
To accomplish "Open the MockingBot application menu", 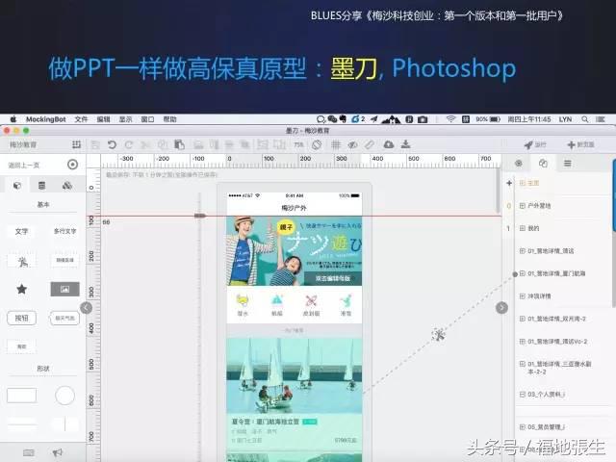I will click(x=45, y=119).
